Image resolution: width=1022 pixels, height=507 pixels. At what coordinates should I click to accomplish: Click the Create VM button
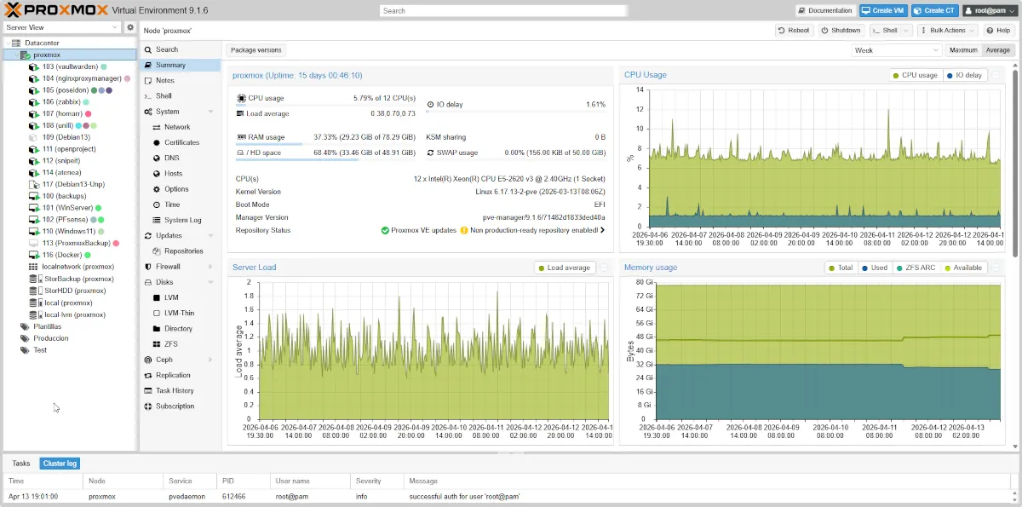pyautogui.click(x=881, y=10)
